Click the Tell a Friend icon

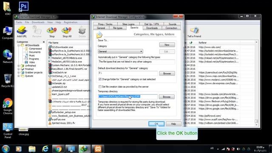(194, 32)
